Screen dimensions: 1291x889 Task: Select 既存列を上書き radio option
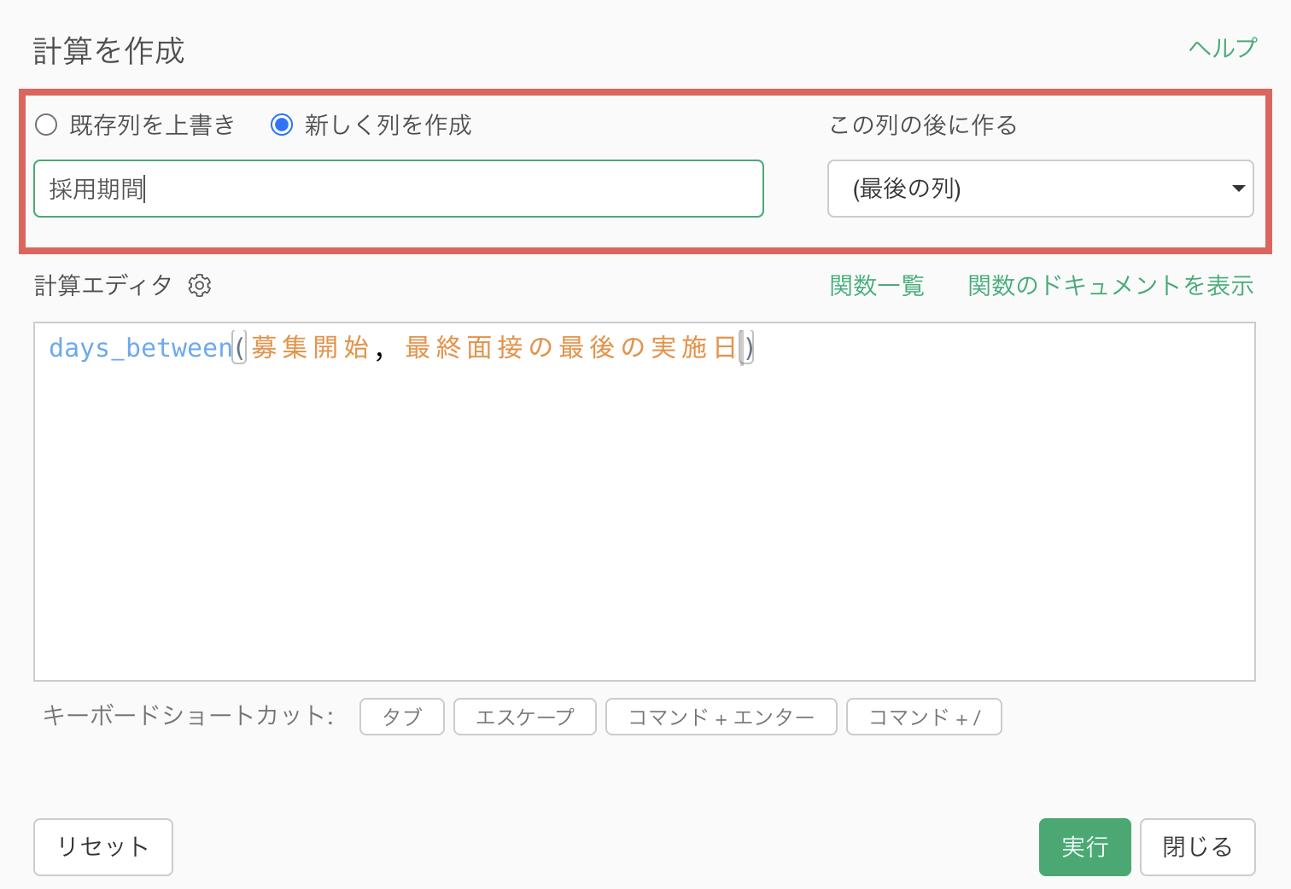(46, 125)
